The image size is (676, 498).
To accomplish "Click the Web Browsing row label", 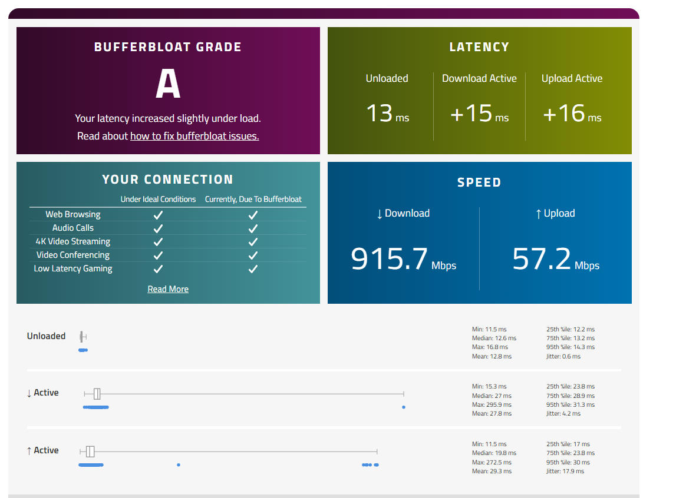I will (73, 214).
